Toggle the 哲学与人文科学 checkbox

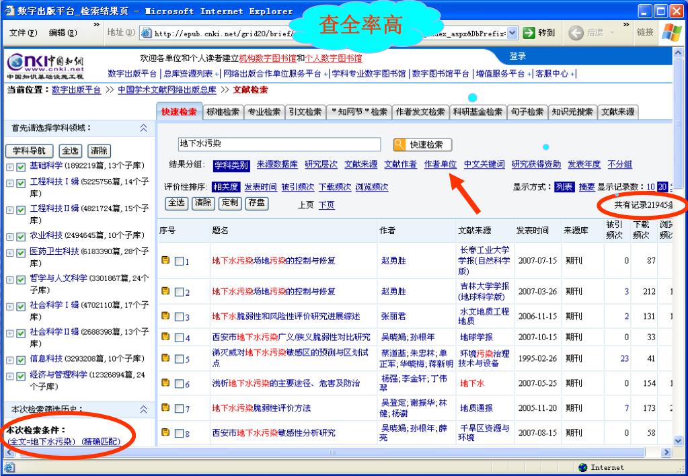21,280
